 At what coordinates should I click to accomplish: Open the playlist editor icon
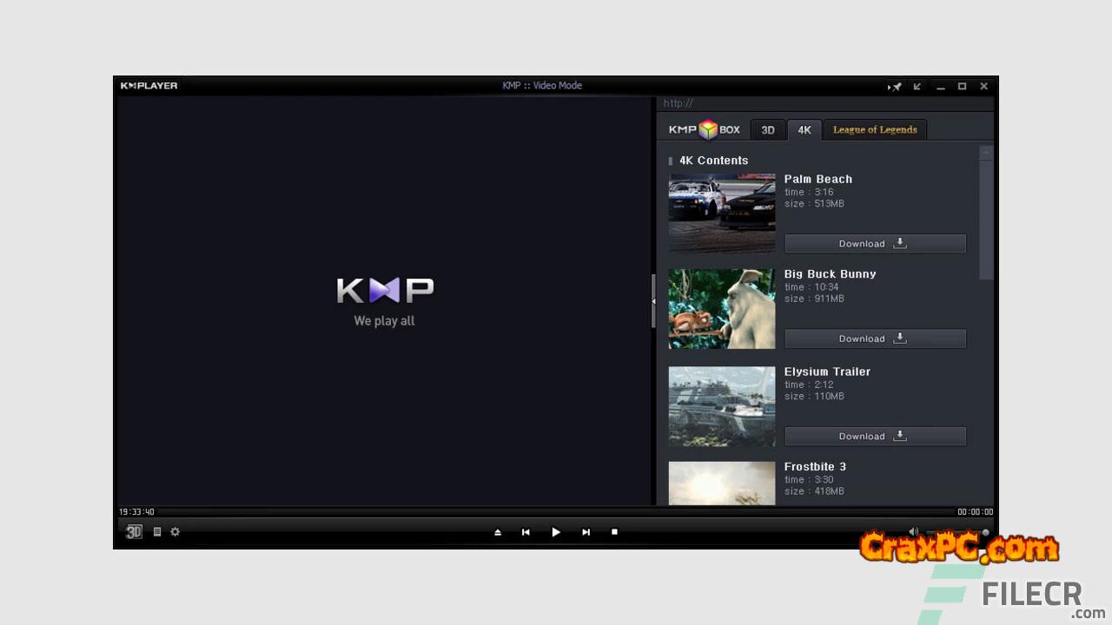[157, 532]
